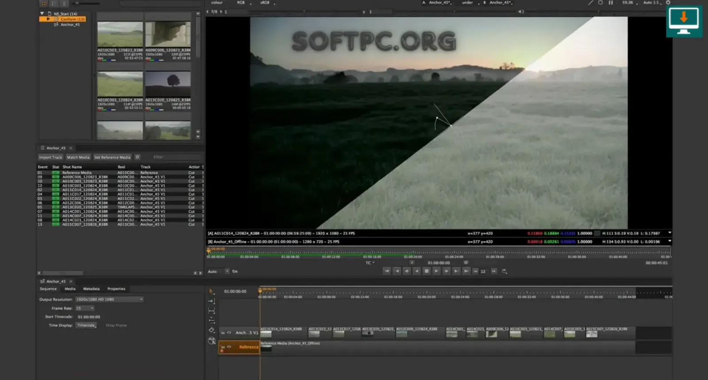Select the A010C003_120824_R3BR clip thumbnail
This screenshot has width=708, height=380.
(120, 84)
